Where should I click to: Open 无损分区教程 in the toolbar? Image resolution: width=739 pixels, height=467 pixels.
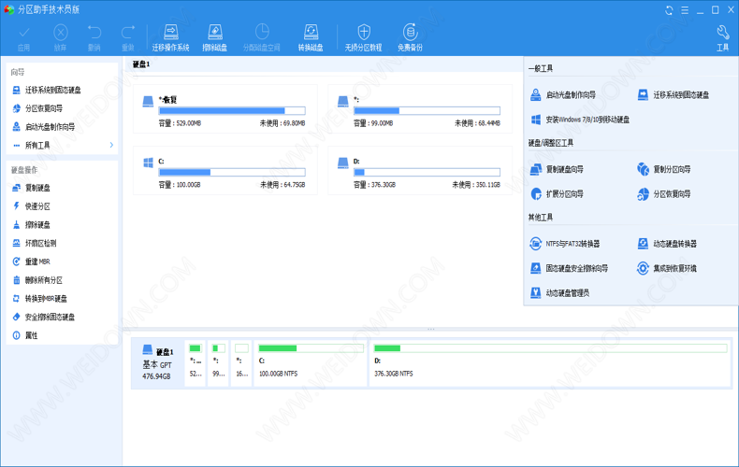363,37
